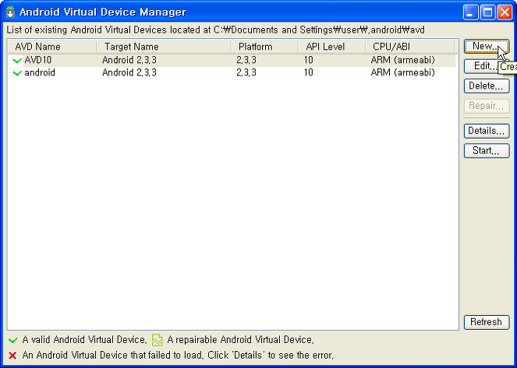Click ARM (armeabi) in AVD10 row
This screenshot has width=517, height=368.
403,60
